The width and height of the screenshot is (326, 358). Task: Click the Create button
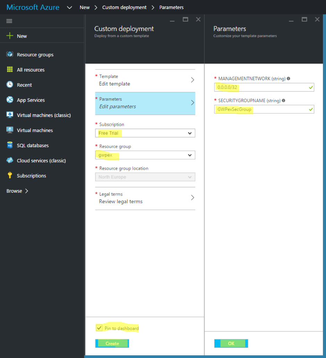(112, 343)
